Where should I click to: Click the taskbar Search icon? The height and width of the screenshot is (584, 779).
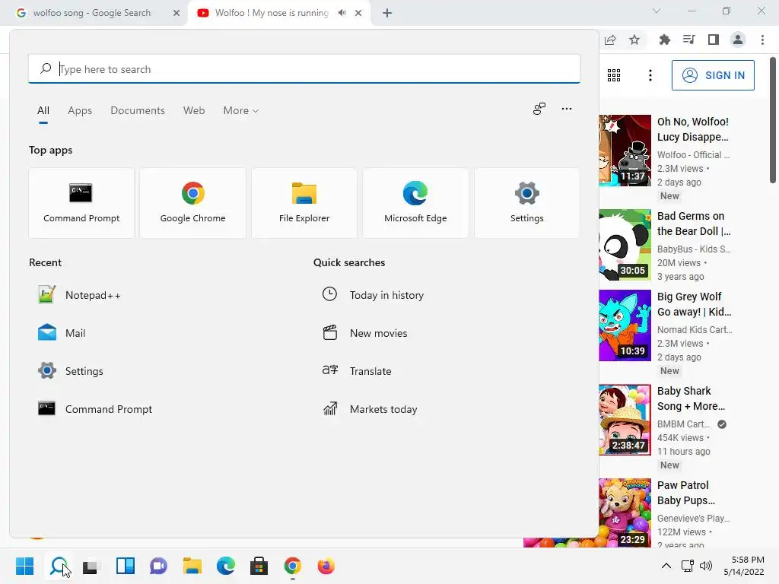tap(59, 566)
